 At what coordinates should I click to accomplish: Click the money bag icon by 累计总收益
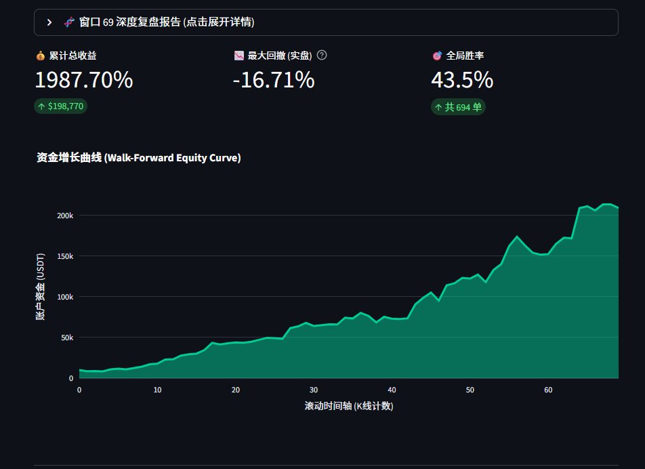point(40,56)
